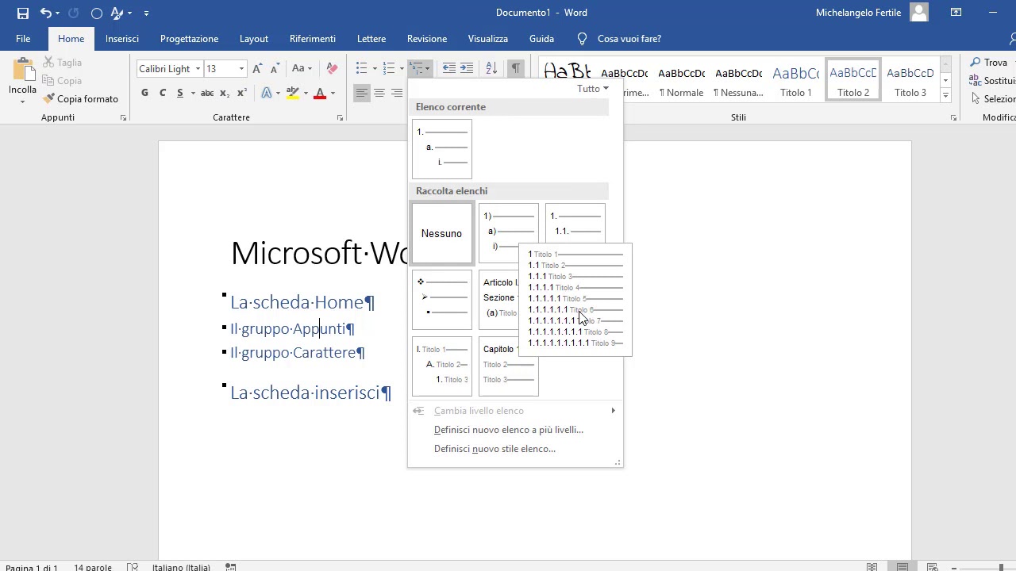This screenshot has height=571, width=1016.
Task: Switch to the Revisione tab
Action: click(x=427, y=39)
